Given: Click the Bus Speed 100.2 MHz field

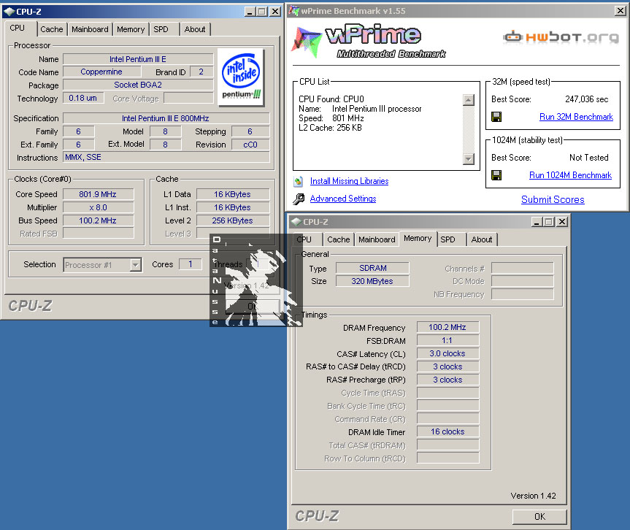Looking at the screenshot, I should click(x=98, y=220).
